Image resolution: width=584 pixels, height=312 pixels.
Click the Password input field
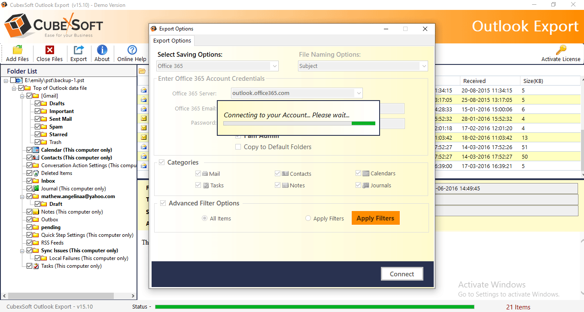coord(392,123)
